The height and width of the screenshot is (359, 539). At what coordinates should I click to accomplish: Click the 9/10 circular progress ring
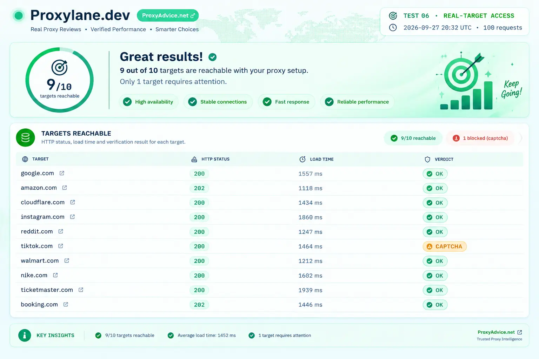coord(59,80)
